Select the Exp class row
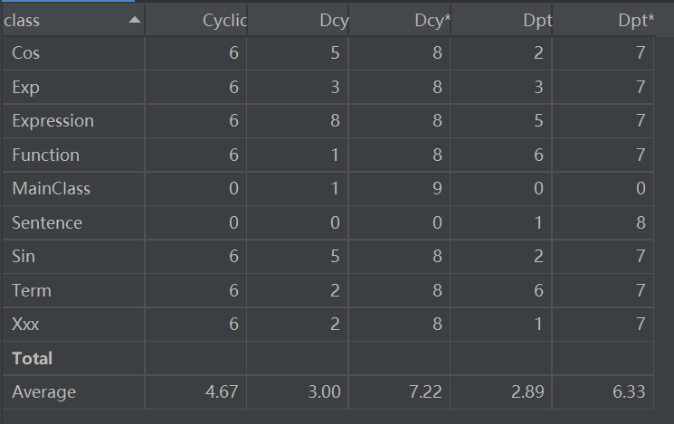 [x=25, y=88]
